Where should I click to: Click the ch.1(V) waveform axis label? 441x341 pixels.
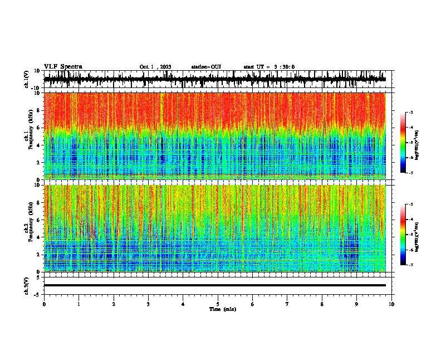(27, 79)
